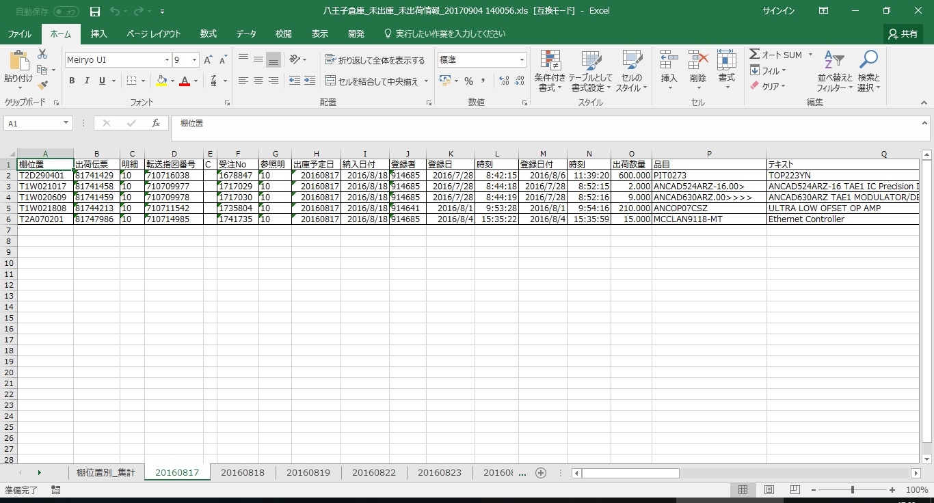The image size is (934, 503).
Task: Click Merge and Center (セルを結合して中央揃え)
Action: point(371,81)
